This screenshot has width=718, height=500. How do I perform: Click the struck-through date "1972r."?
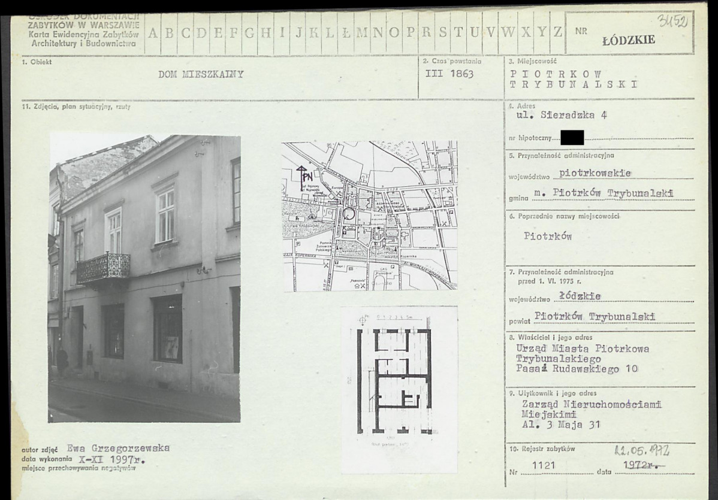644,466
